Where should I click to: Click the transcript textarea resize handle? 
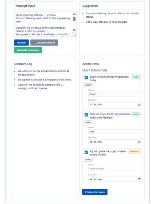pyautogui.click(x=75, y=35)
